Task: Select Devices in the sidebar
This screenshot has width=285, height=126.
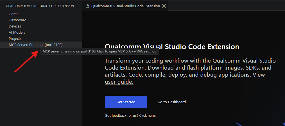Action: (41, 26)
